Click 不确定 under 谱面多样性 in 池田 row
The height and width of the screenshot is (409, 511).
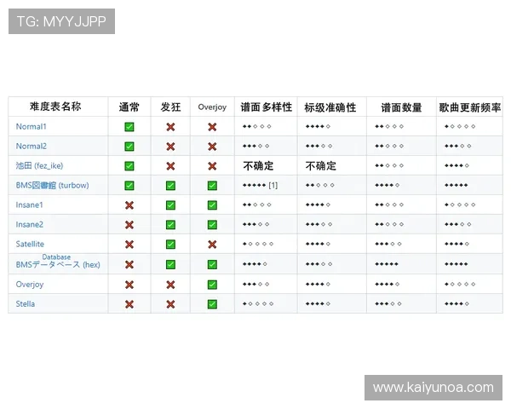click(x=258, y=166)
